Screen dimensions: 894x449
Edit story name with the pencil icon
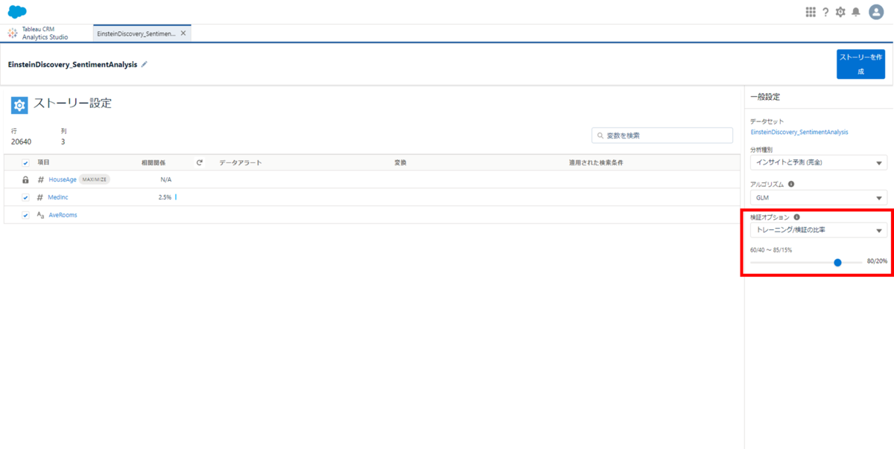[145, 64]
